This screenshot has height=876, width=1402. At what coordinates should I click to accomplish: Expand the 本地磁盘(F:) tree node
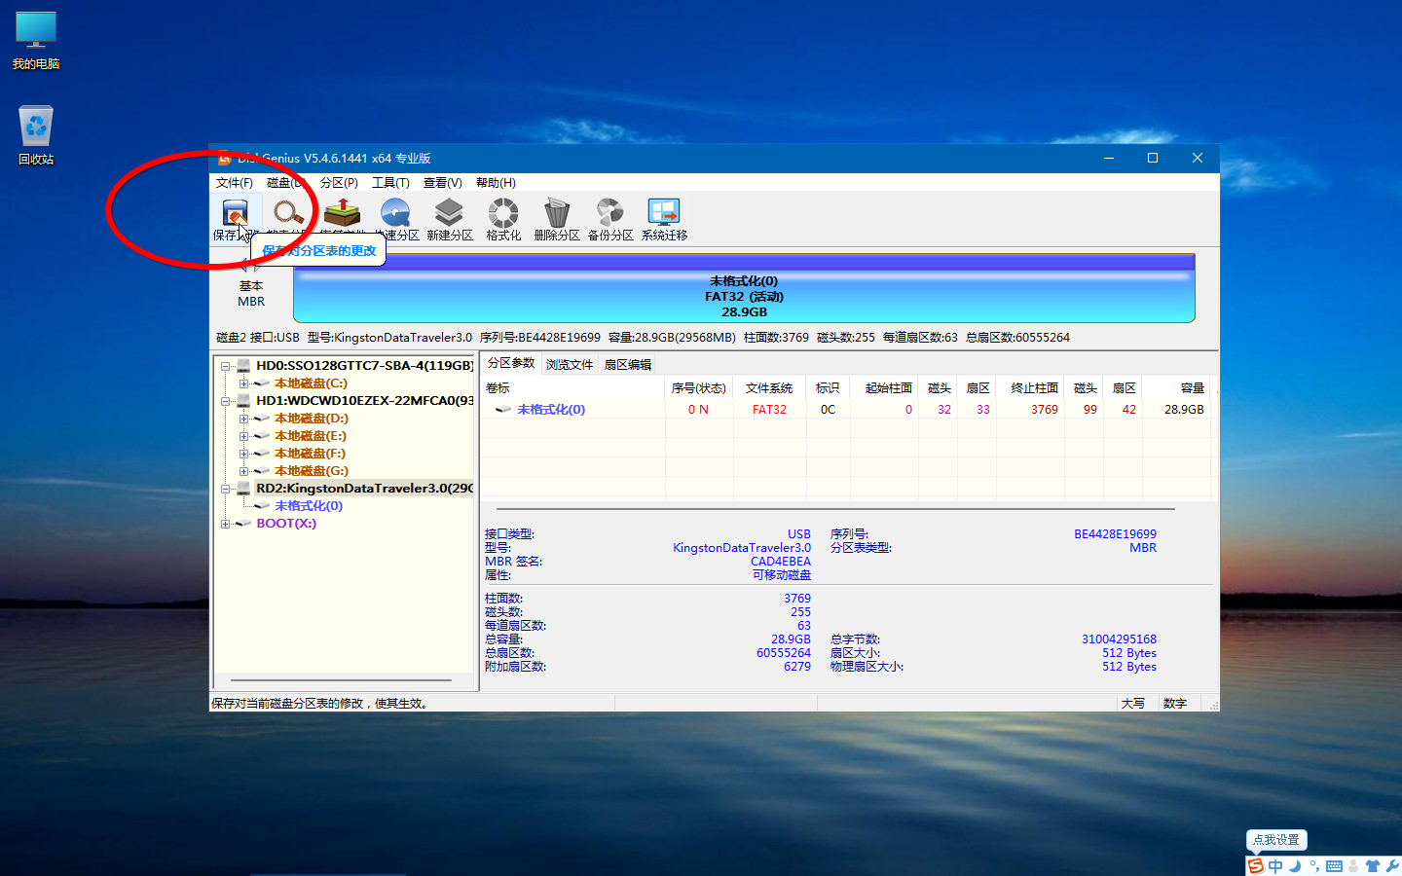point(243,454)
